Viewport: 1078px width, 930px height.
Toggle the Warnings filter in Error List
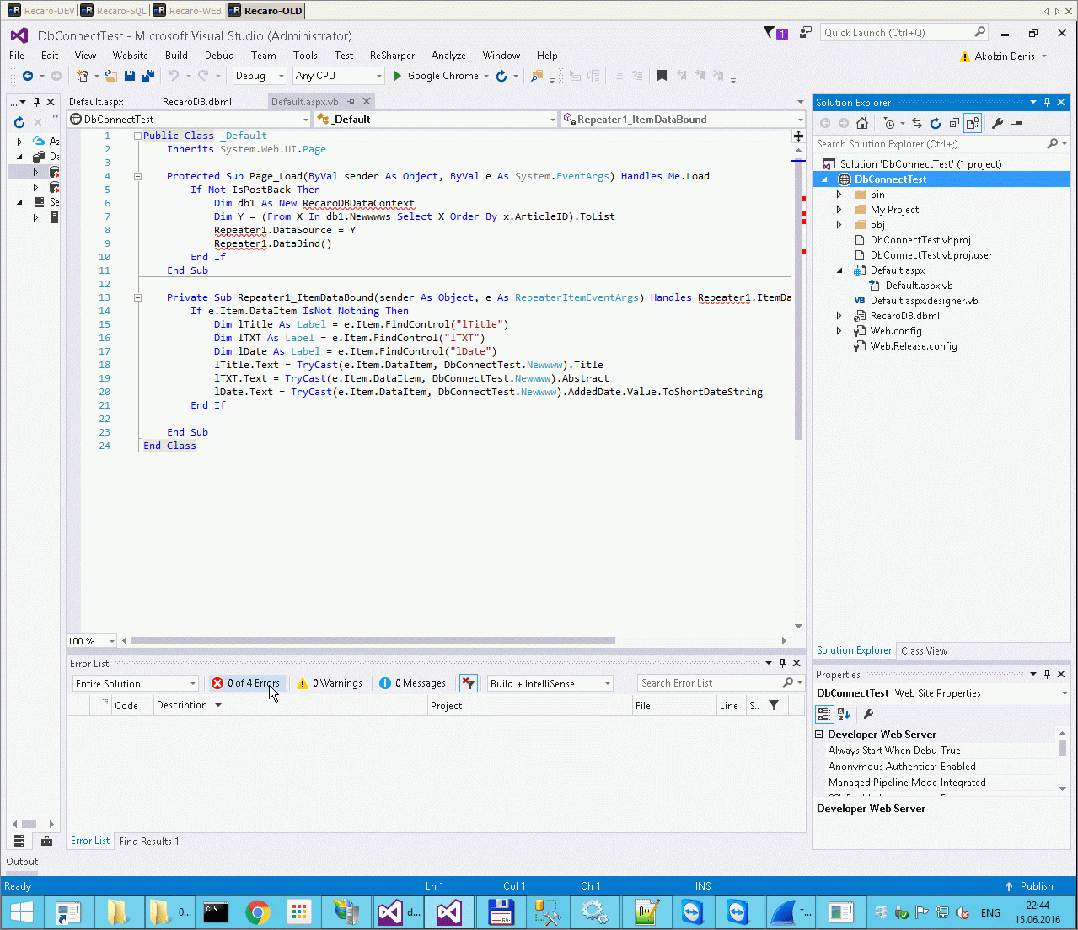click(330, 683)
